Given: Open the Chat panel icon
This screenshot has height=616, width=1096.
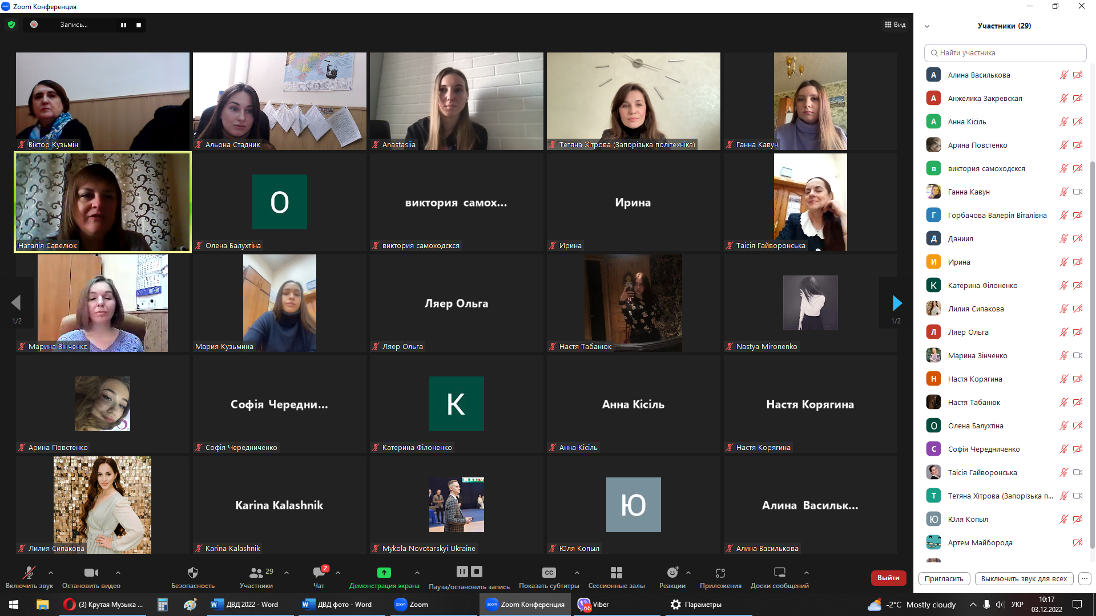Looking at the screenshot, I should pos(319,573).
